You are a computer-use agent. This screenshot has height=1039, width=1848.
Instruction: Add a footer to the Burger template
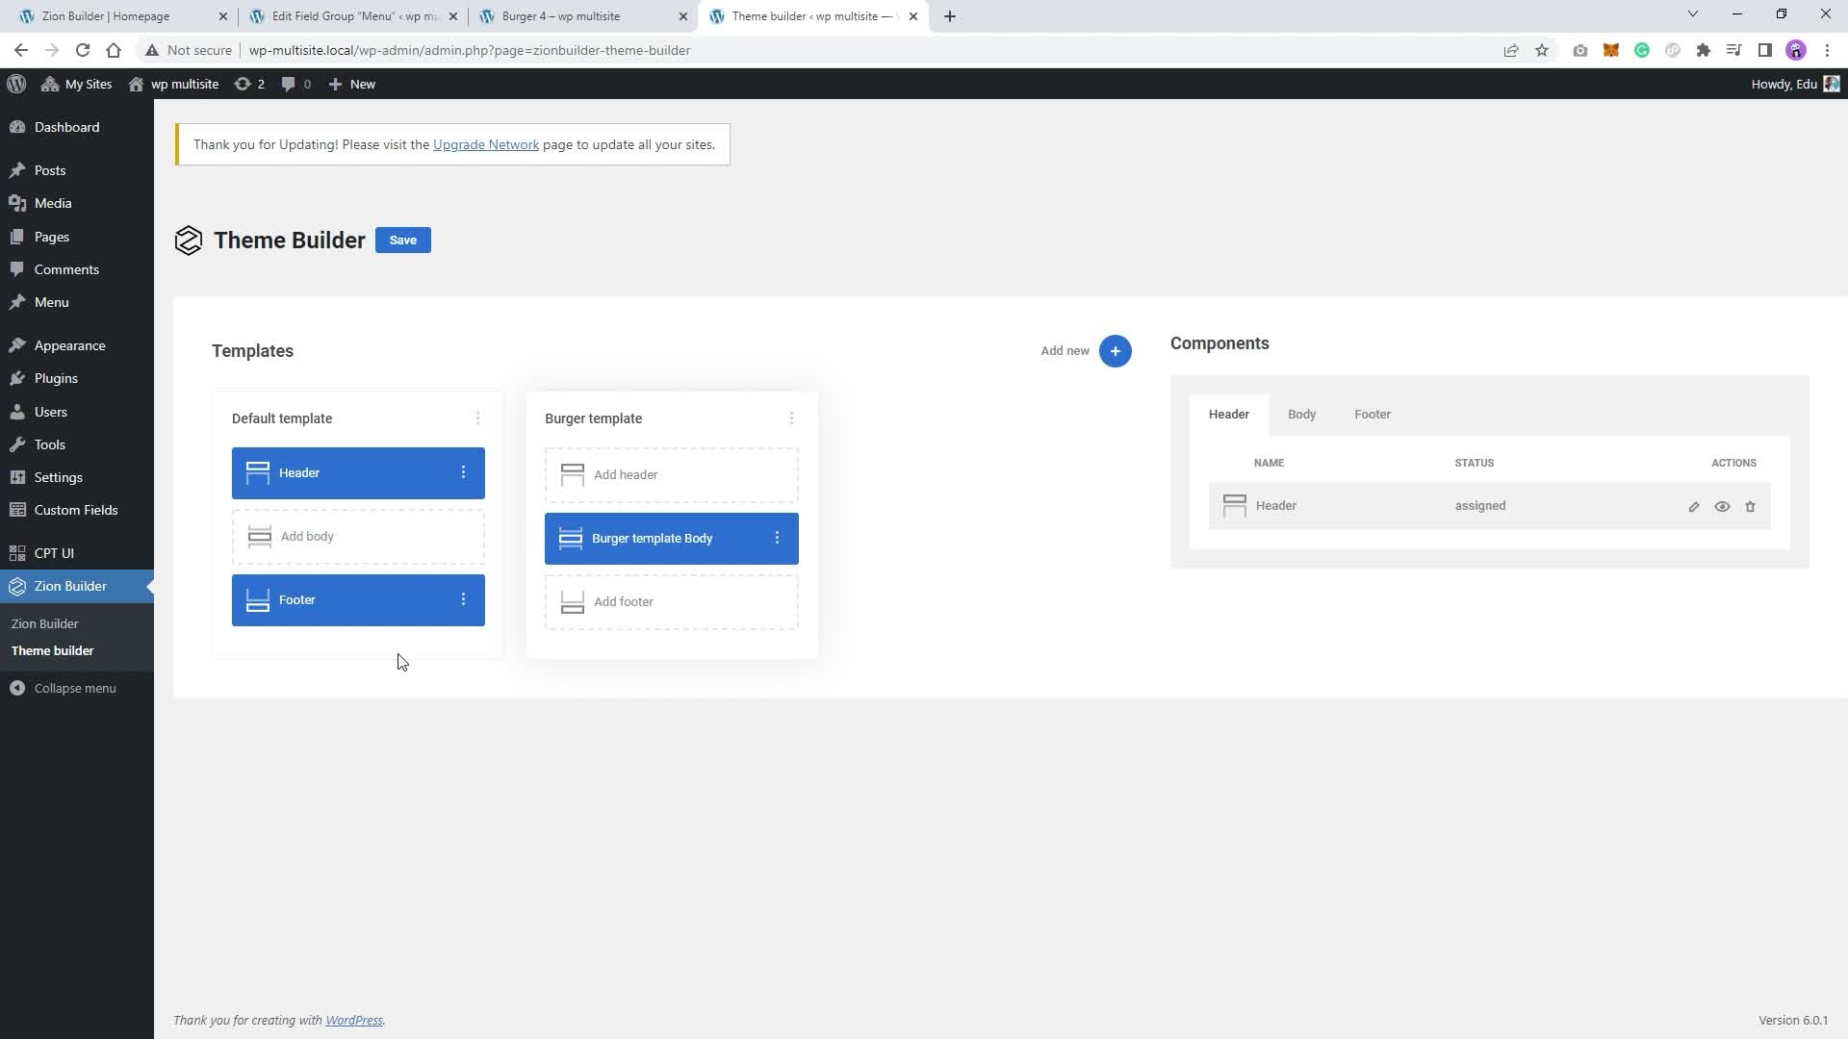coord(671,602)
